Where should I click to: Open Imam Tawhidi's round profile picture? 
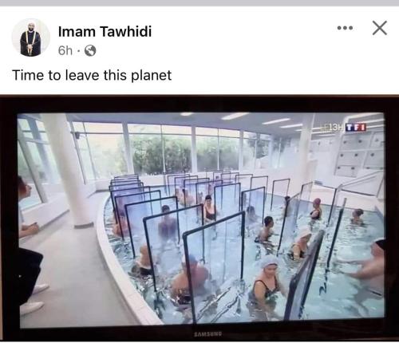point(31,37)
